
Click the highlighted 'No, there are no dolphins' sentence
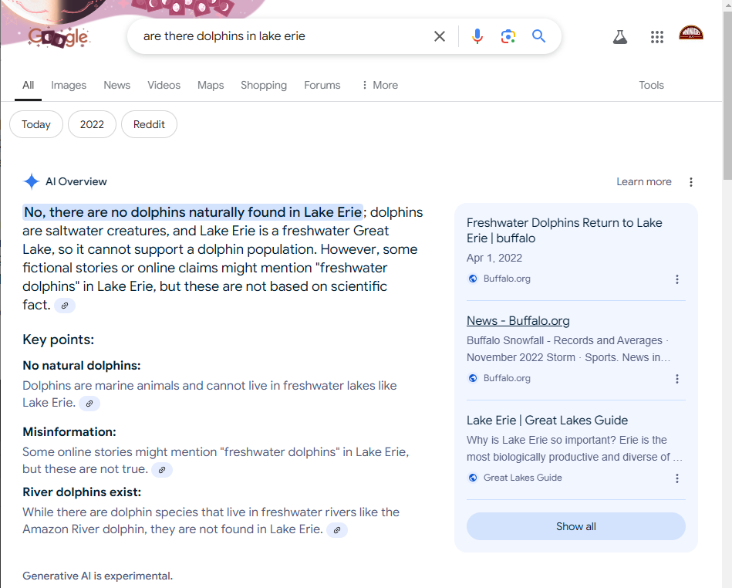(193, 212)
